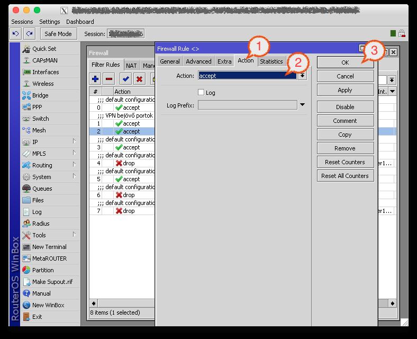
Task: Expand the Tools submenu
Action: tap(74, 234)
